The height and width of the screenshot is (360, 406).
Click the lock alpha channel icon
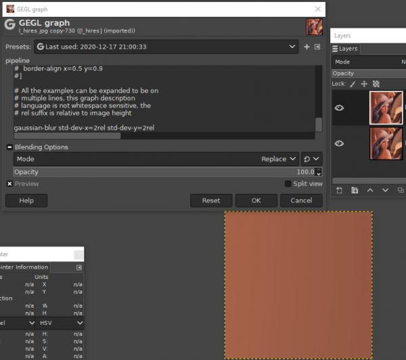pyautogui.click(x=376, y=84)
